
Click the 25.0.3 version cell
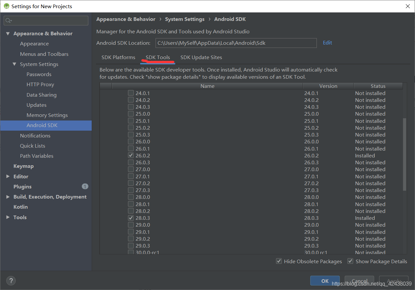(311, 135)
